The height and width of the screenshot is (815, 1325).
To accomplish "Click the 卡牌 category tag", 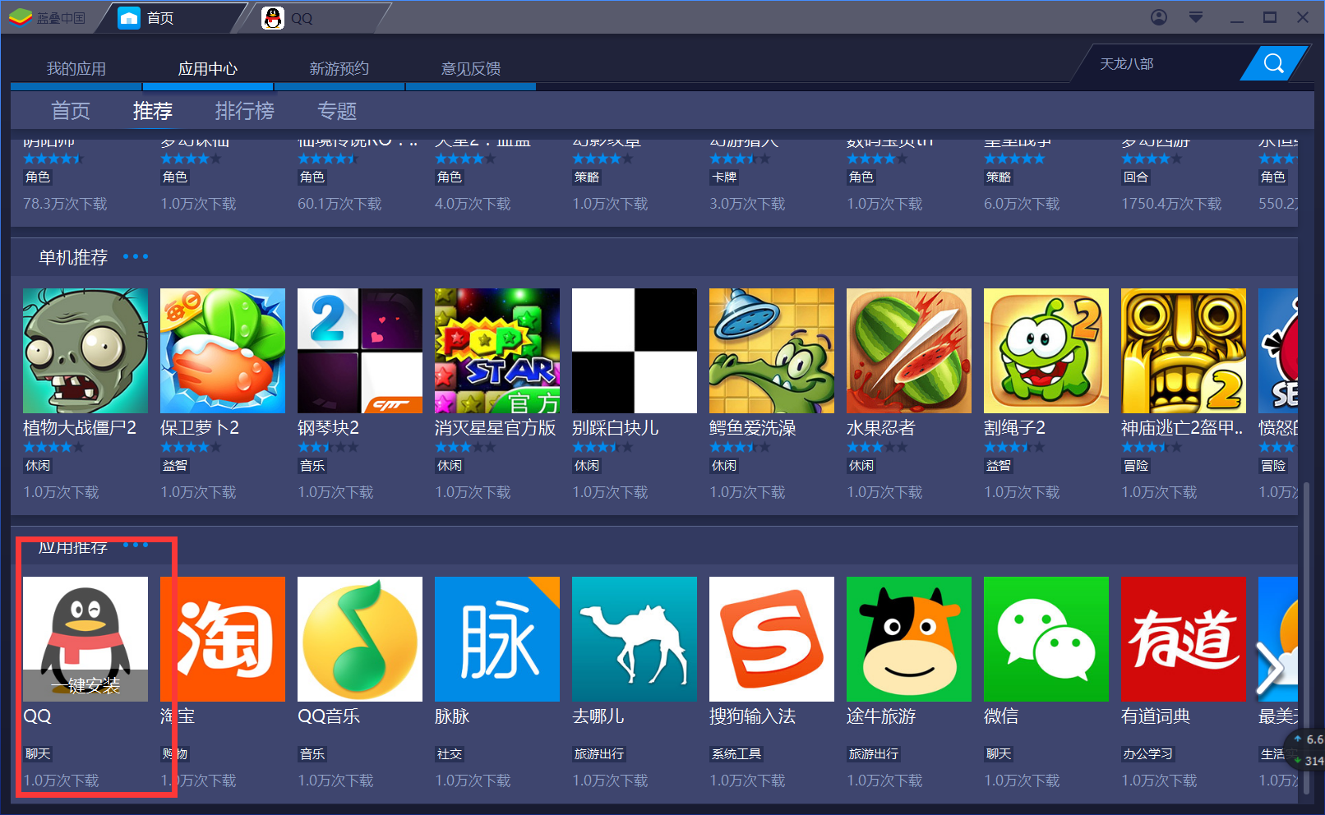I will pyautogui.click(x=724, y=177).
